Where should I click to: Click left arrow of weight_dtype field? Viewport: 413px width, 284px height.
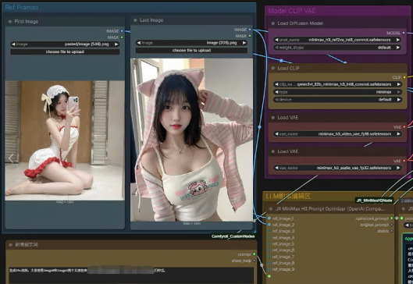276,48
